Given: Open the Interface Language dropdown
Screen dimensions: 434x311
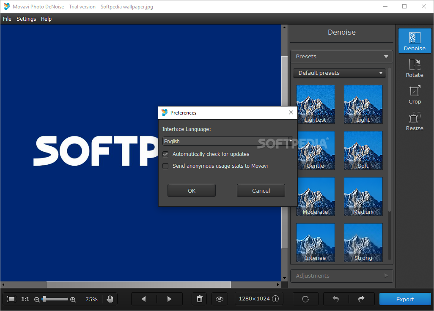Looking at the screenshot, I should tap(228, 141).
